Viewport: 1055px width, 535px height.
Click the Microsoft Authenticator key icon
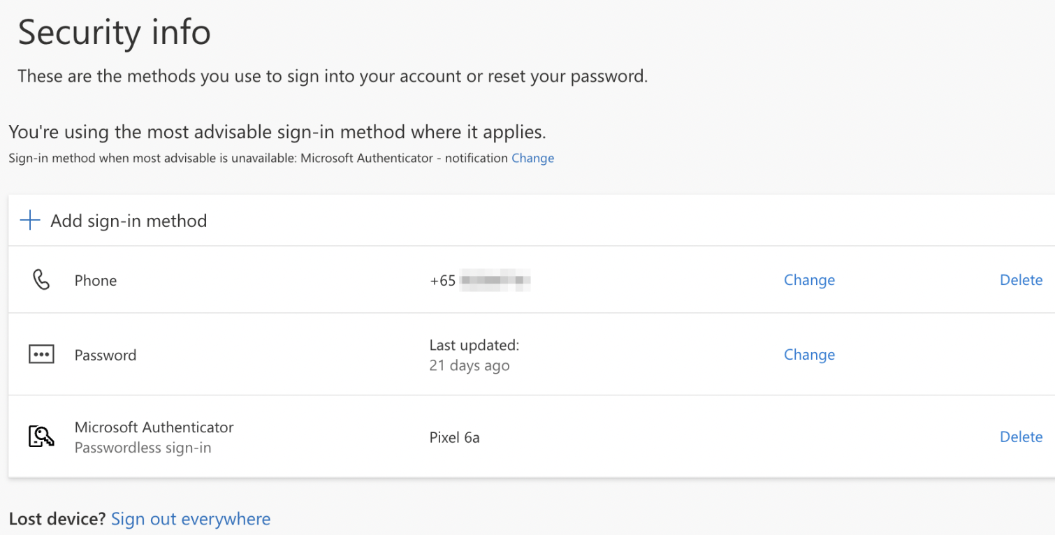tap(41, 437)
